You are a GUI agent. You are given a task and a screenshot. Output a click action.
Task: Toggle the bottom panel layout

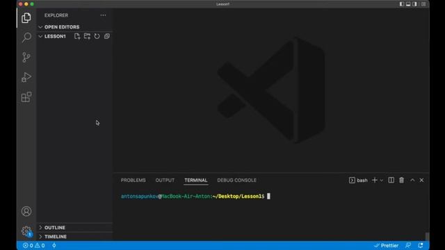(x=408, y=4)
